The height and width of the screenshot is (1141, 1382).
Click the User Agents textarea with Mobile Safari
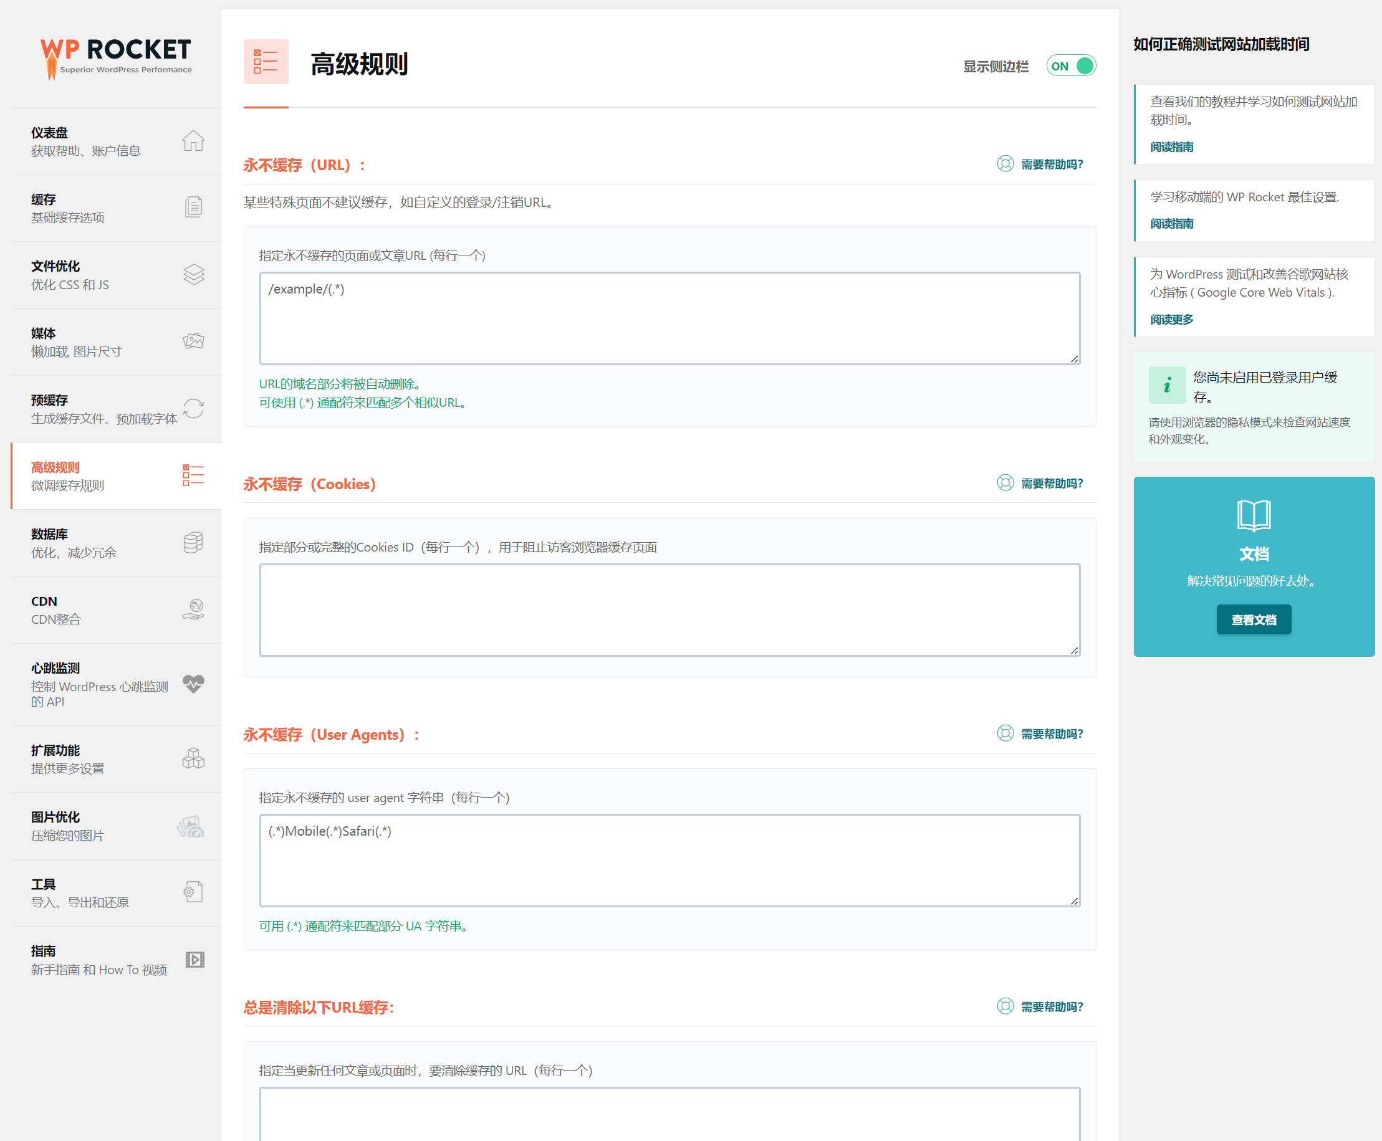(x=669, y=861)
